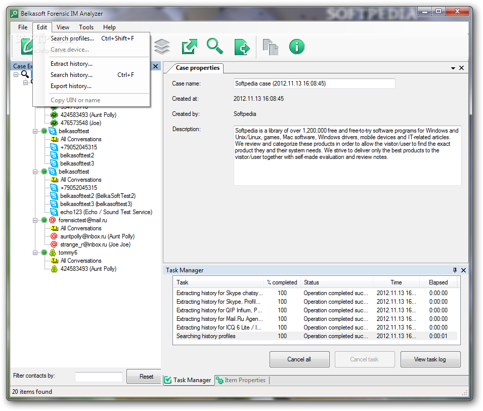
Task: Click the Edit menu header
Action: coord(42,27)
